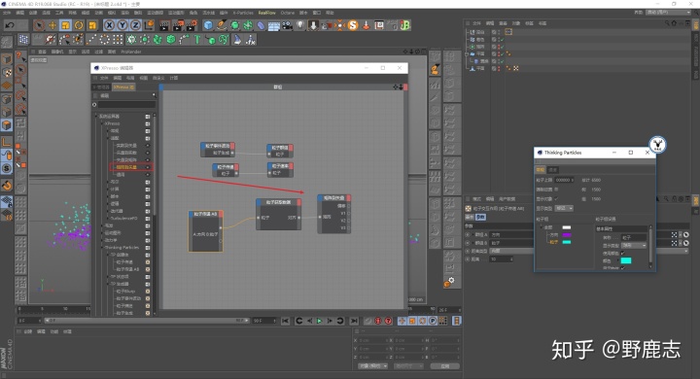Jump to the timeline end
700x379 pixels.
coord(354,321)
